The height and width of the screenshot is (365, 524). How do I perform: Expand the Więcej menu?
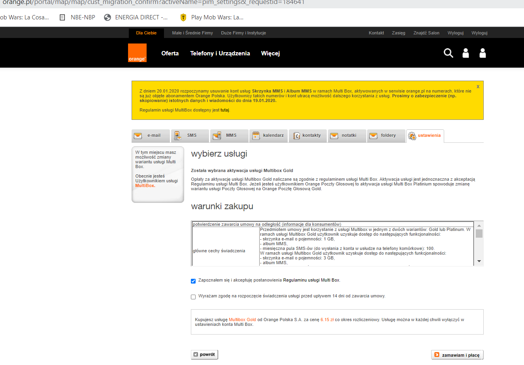pyautogui.click(x=270, y=53)
